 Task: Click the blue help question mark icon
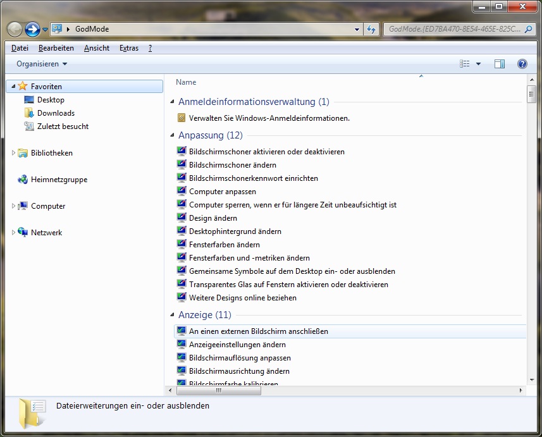click(x=522, y=64)
